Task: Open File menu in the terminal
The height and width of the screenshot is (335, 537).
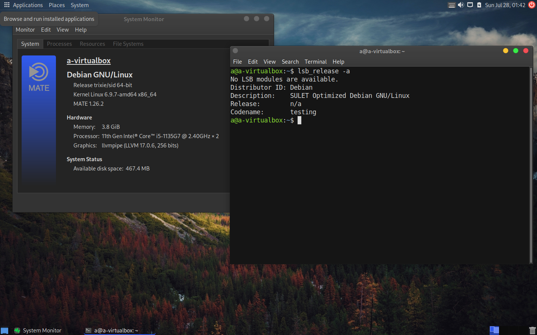Action: click(238, 62)
